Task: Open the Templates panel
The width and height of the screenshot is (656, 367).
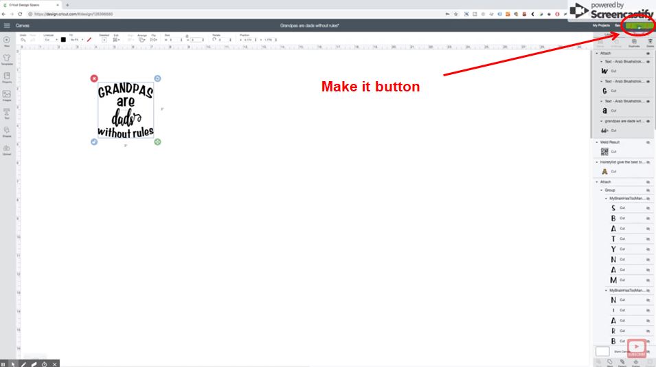Action: 7,59
